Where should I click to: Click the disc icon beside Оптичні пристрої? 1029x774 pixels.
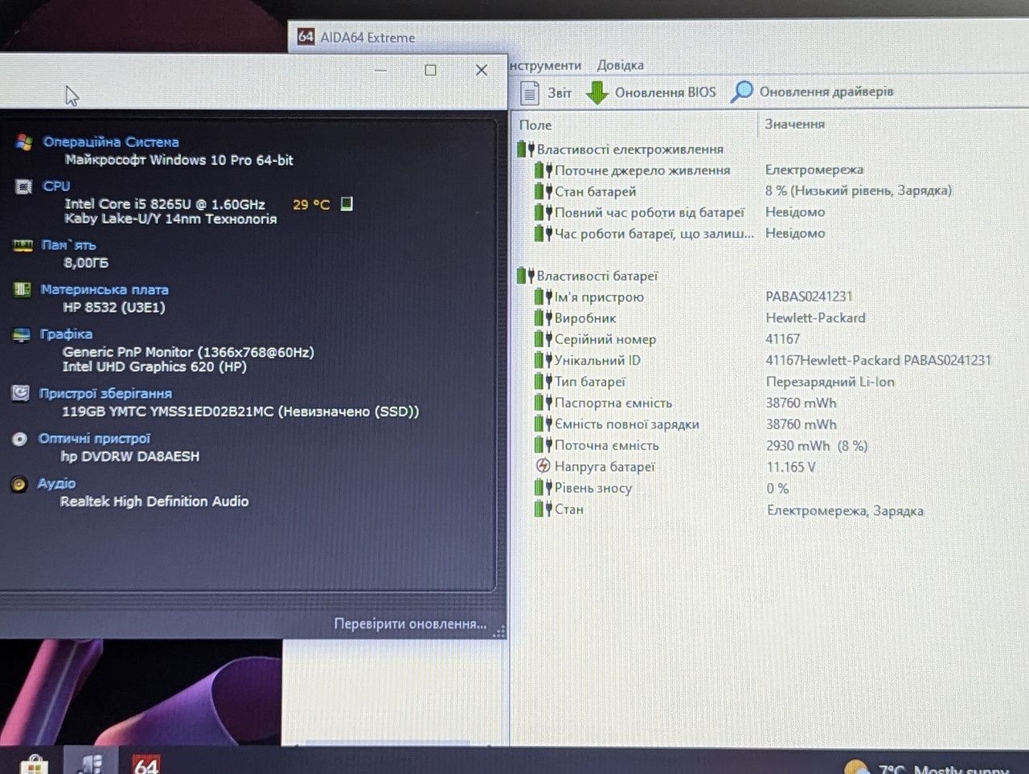pos(20,439)
